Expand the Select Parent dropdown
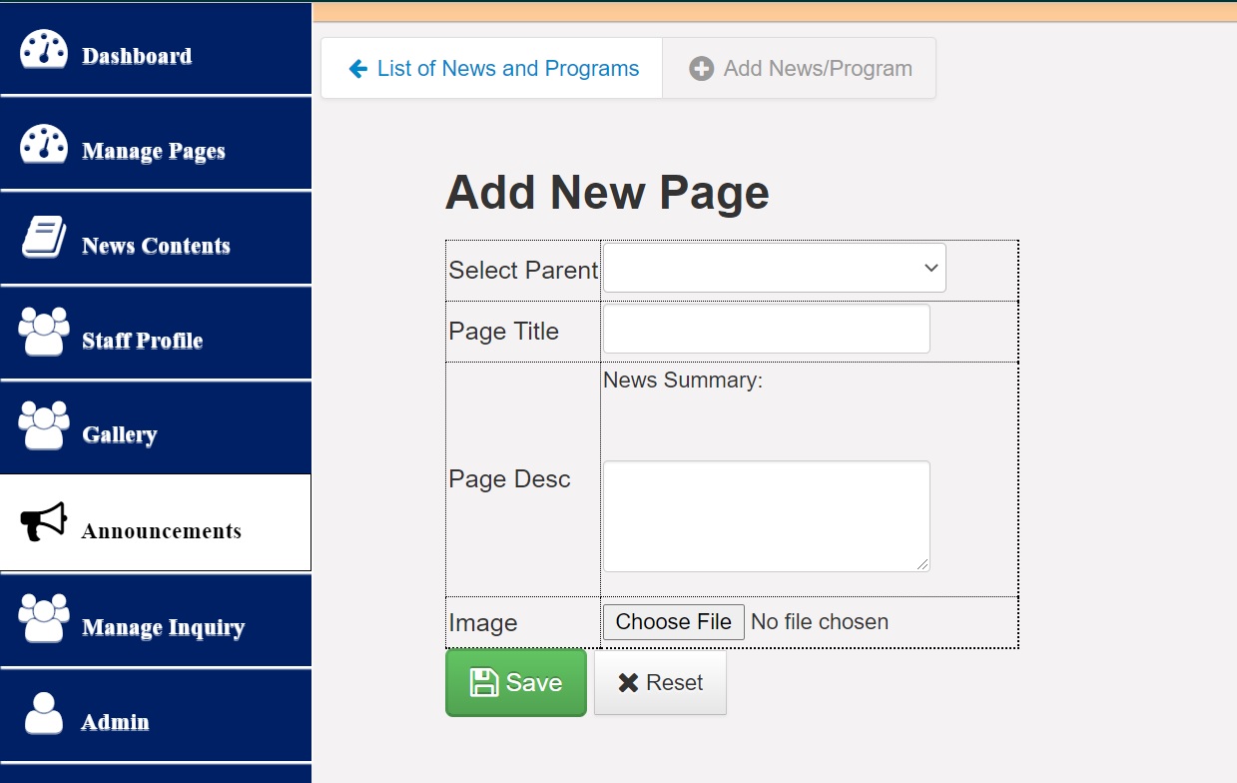The width and height of the screenshot is (1237, 783). tap(774, 268)
